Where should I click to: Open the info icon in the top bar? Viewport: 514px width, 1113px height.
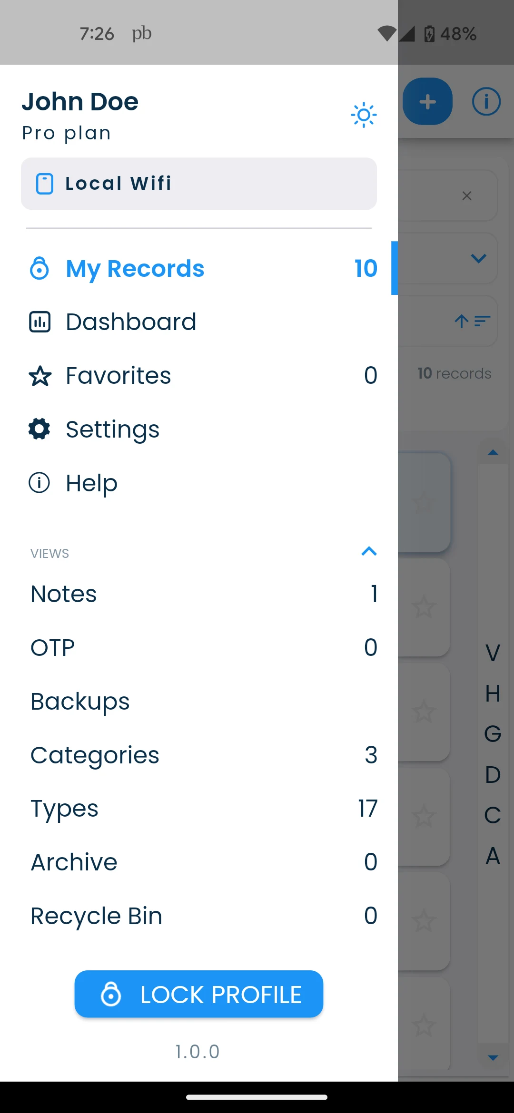pos(486,101)
